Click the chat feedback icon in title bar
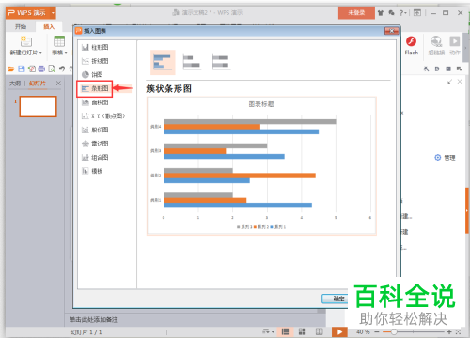The height and width of the screenshot is (338, 470). tap(391, 13)
